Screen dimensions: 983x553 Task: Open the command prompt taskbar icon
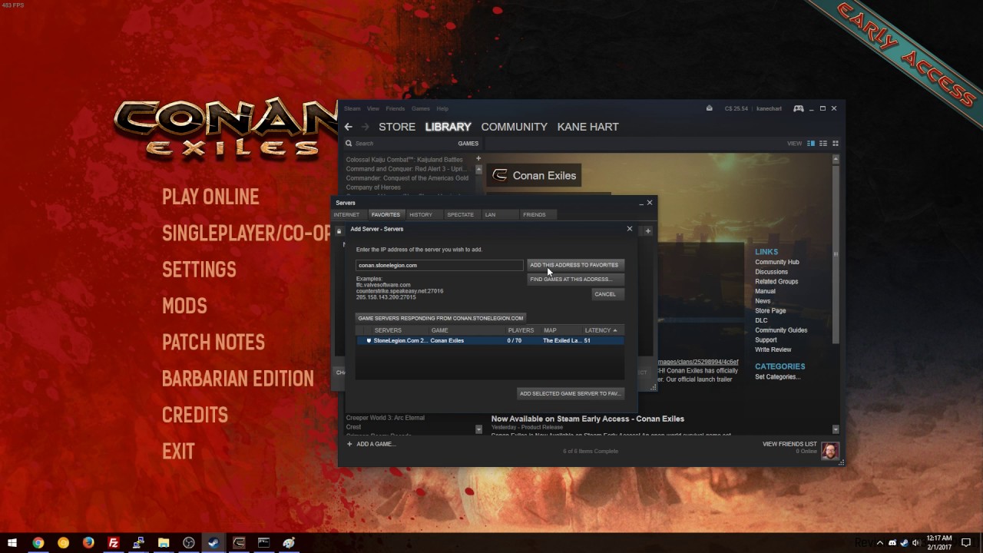(263, 542)
